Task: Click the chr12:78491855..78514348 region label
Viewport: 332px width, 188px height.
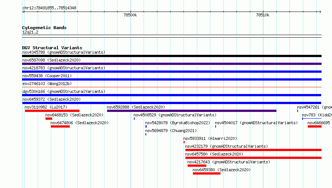Action: 49,8
